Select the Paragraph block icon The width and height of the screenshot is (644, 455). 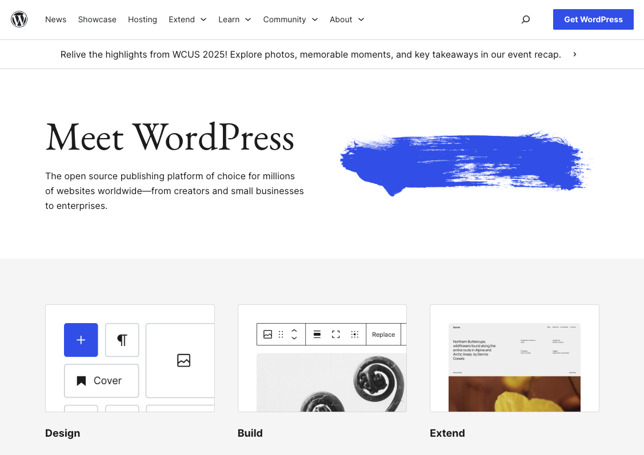pos(122,340)
